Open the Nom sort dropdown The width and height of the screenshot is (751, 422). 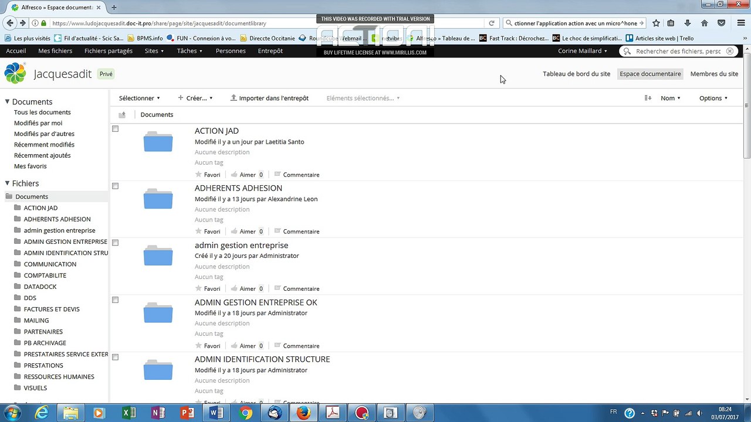click(x=671, y=98)
